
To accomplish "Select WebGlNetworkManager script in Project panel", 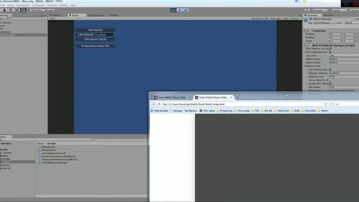I will 55,163.
